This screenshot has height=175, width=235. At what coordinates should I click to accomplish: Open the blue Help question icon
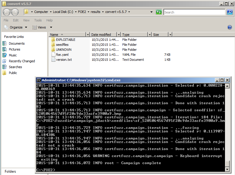point(230,27)
